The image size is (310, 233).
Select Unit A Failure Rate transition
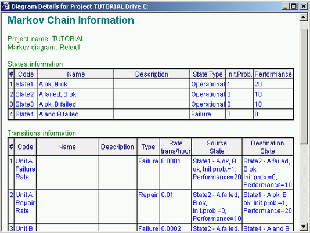click(25, 169)
